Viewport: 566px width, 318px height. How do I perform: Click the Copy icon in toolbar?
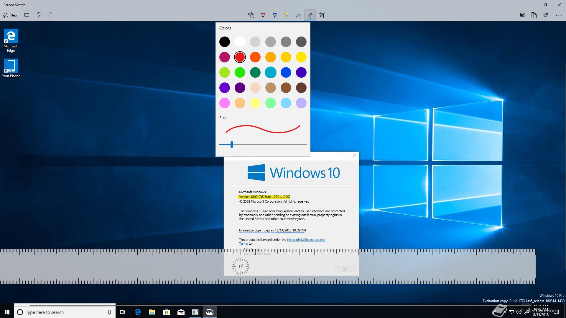[534, 15]
